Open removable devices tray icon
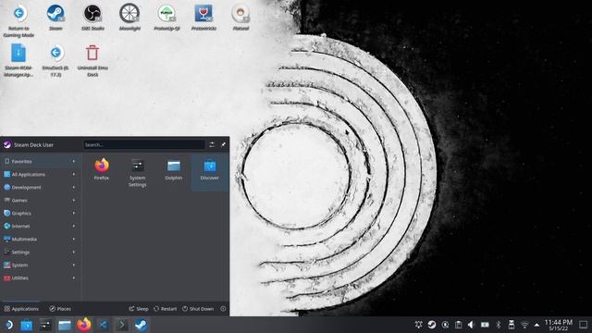 coord(512,325)
